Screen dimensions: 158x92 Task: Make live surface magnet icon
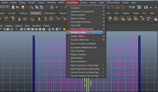[x=122, y=7]
